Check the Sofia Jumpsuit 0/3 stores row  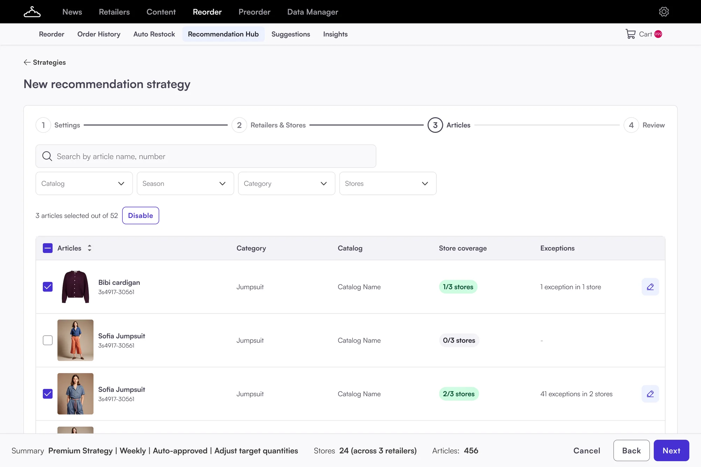(48, 340)
